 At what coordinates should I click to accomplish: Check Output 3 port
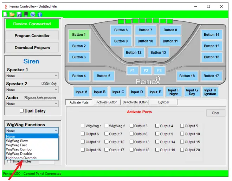(x=131, y=126)
